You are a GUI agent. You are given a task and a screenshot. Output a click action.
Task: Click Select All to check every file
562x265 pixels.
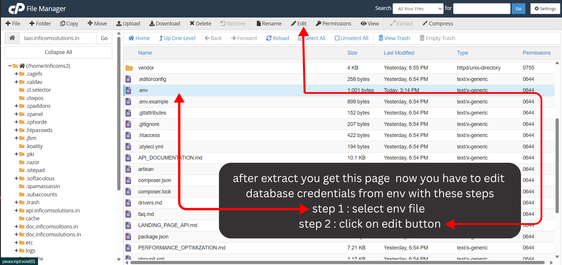(x=312, y=38)
